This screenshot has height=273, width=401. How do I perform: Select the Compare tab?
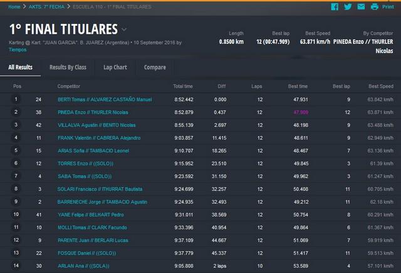[155, 67]
